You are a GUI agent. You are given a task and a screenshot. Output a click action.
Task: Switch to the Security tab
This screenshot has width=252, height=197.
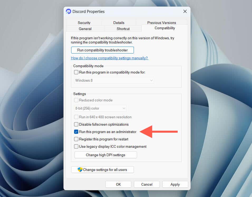click(84, 23)
